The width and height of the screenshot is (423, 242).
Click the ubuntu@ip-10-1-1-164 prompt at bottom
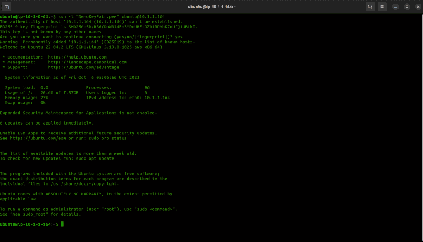click(x=26, y=224)
